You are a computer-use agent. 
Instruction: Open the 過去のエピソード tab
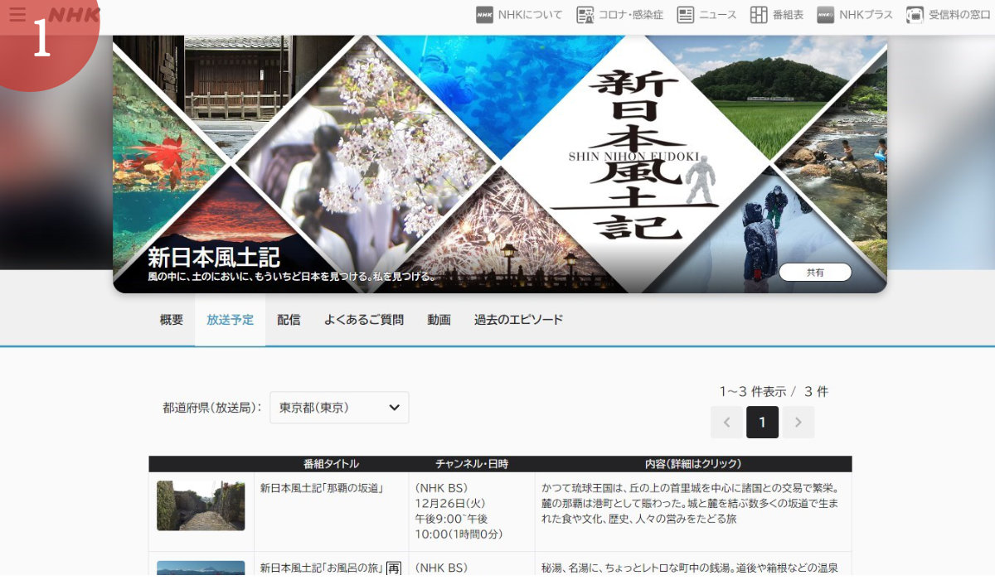pyautogui.click(x=518, y=320)
